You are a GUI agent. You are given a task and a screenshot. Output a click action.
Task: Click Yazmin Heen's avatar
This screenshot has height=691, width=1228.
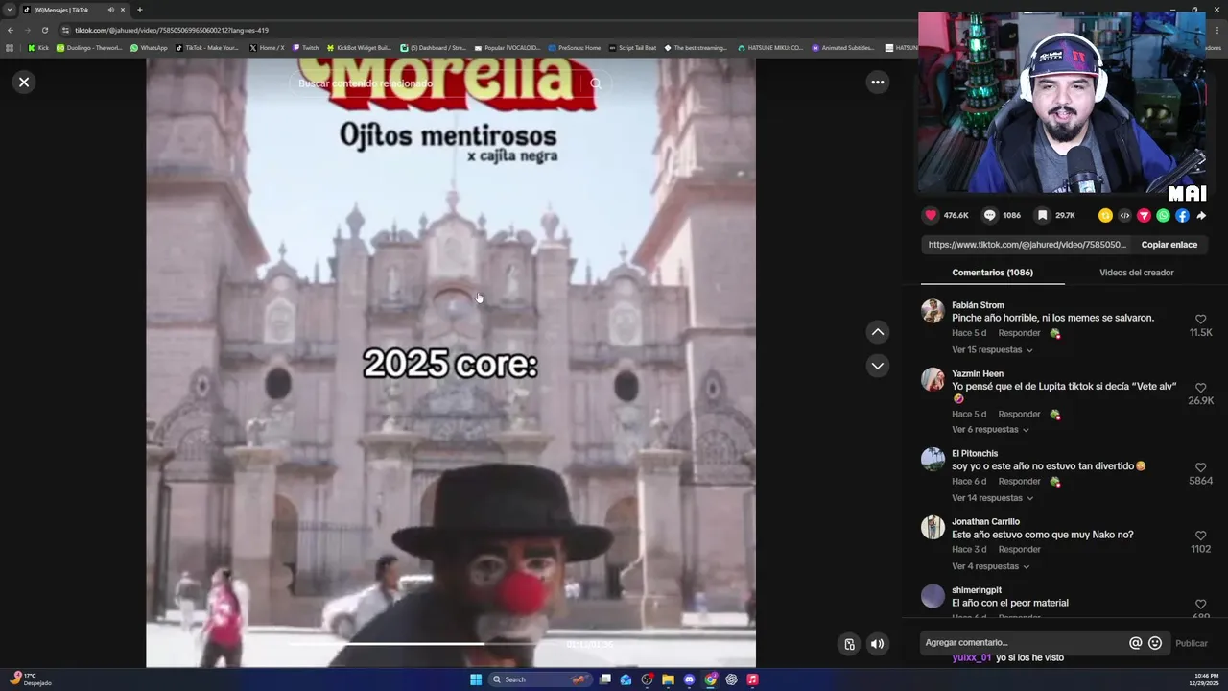(933, 379)
